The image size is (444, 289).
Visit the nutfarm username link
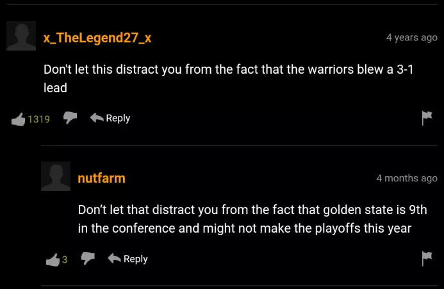(101, 178)
